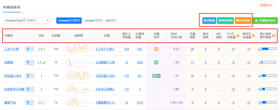280x110 pixels.
Task: Click SEM price 1.24~2.63 for 康复产品
Action: pyautogui.click(x=176, y=102)
